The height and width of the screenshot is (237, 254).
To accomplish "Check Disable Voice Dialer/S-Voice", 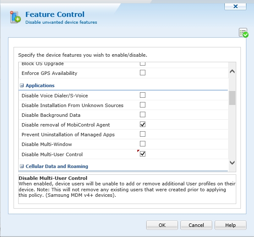I will click(142, 95).
